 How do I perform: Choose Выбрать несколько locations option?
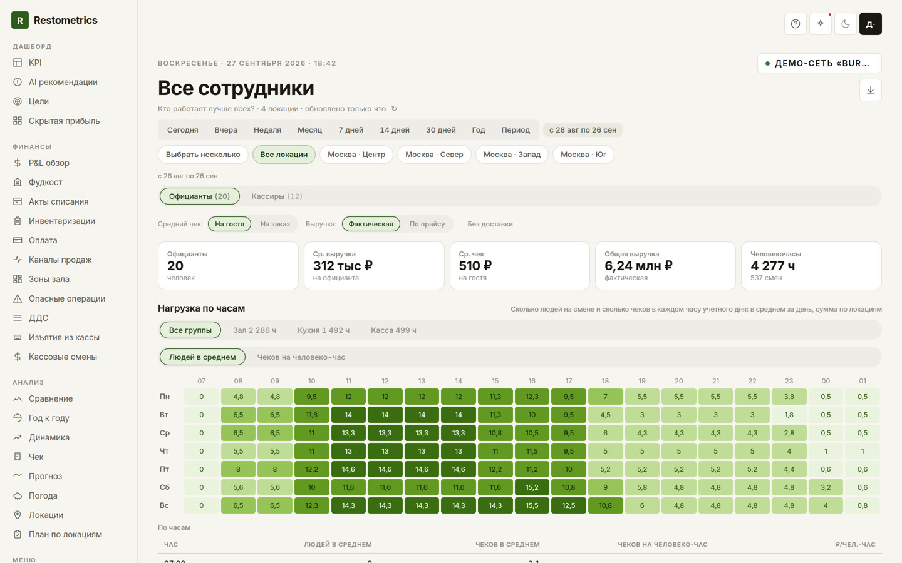tap(203, 155)
